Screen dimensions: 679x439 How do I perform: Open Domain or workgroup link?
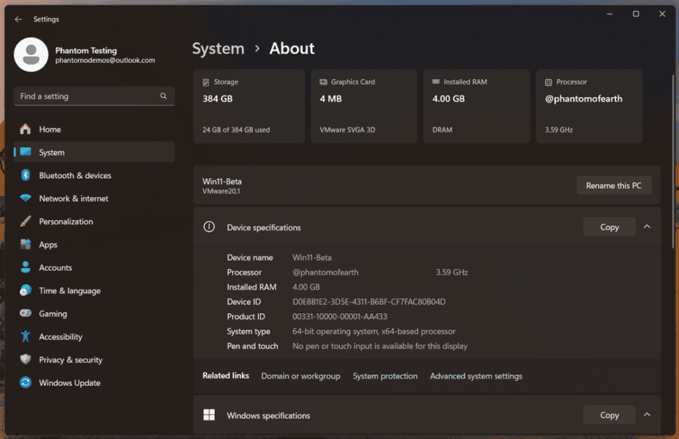[300, 376]
